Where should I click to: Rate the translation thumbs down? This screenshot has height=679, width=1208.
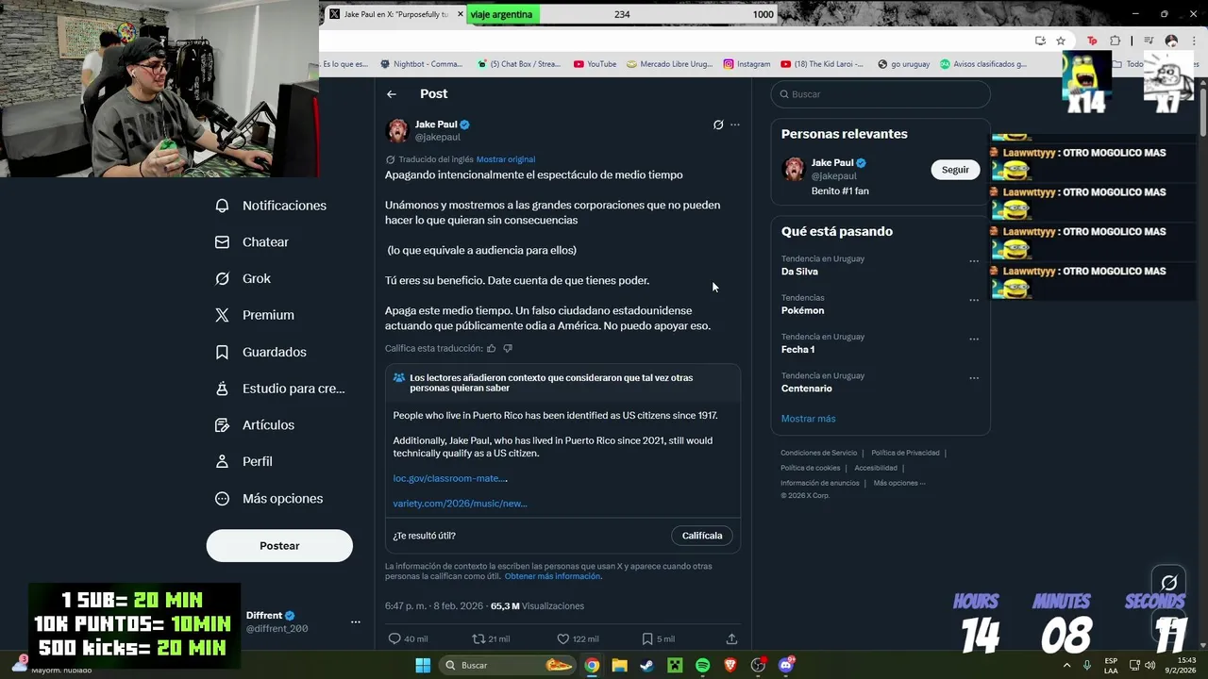click(508, 348)
